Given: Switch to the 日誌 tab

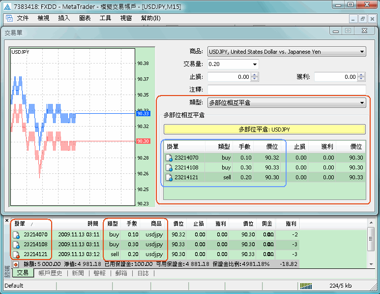Looking at the screenshot, I should [x=143, y=273].
